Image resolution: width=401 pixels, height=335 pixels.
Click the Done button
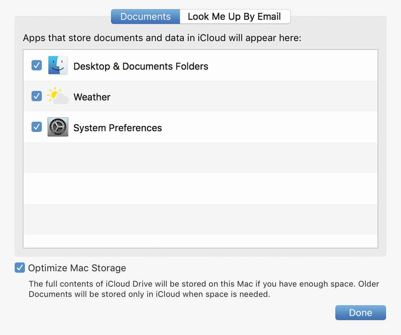pyautogui.click(x=361, y=313)
